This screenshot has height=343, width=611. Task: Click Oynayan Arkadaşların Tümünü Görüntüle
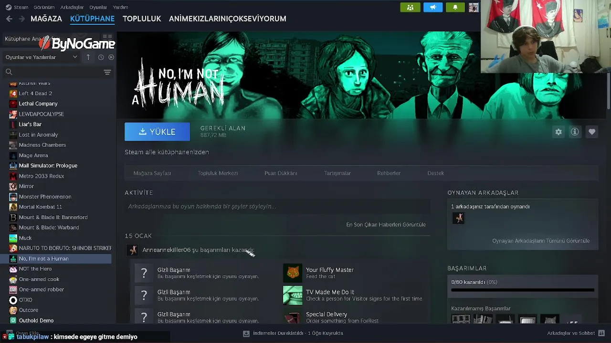tap(541, 241)
